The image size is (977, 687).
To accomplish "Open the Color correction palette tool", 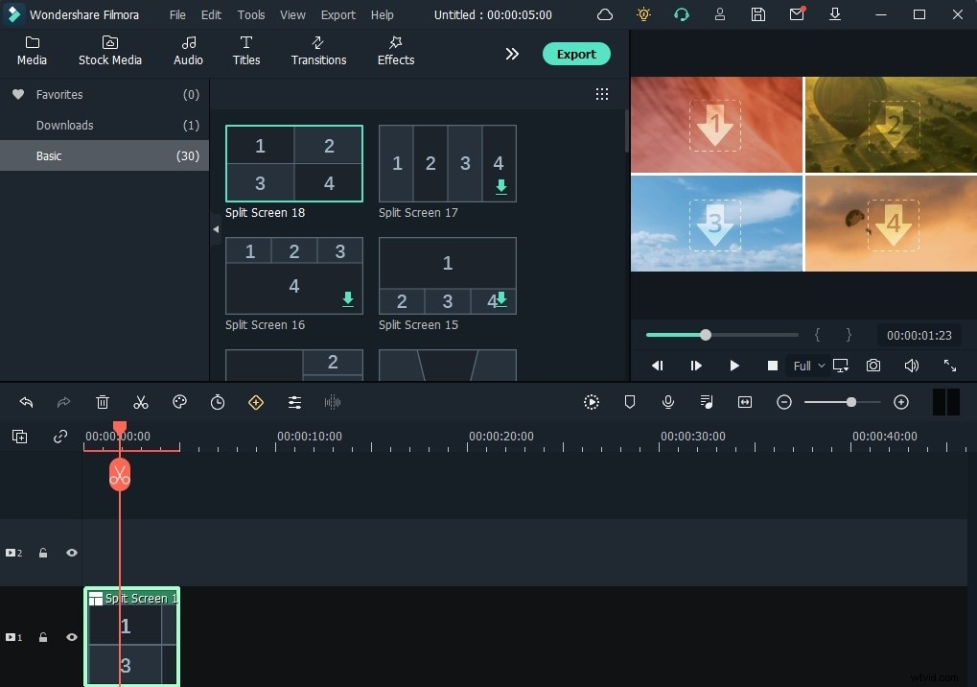I will tap(179, 402).
